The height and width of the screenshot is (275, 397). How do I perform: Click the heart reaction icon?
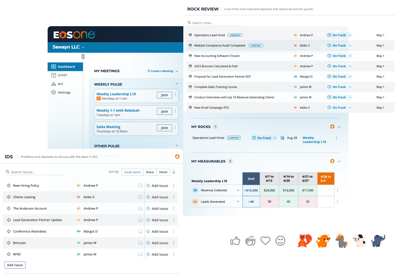265,241
